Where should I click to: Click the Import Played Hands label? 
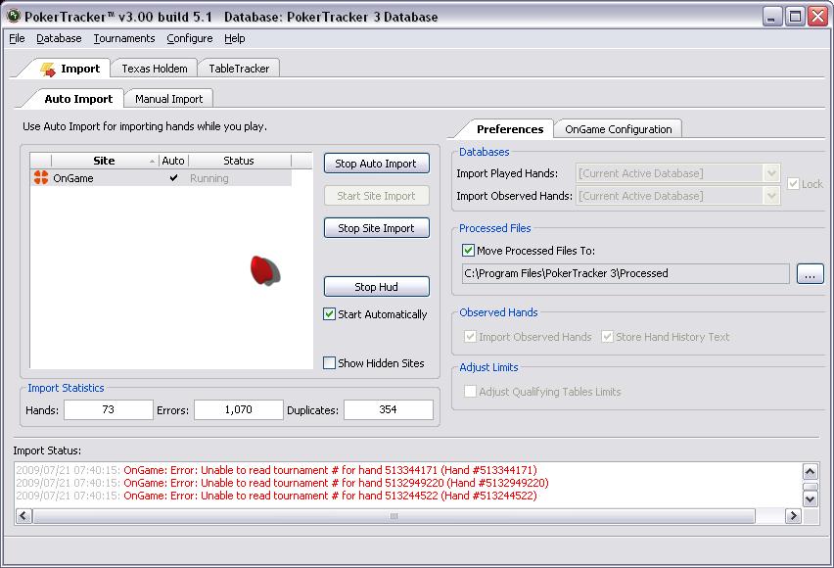point(507,173)
